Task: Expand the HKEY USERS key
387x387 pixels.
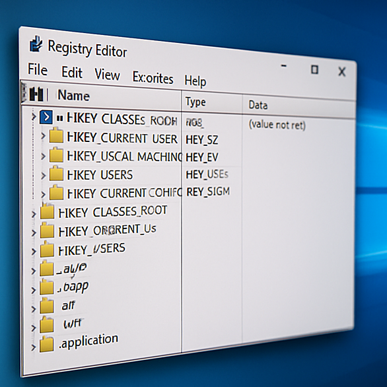Action: (x=43, y=176)
